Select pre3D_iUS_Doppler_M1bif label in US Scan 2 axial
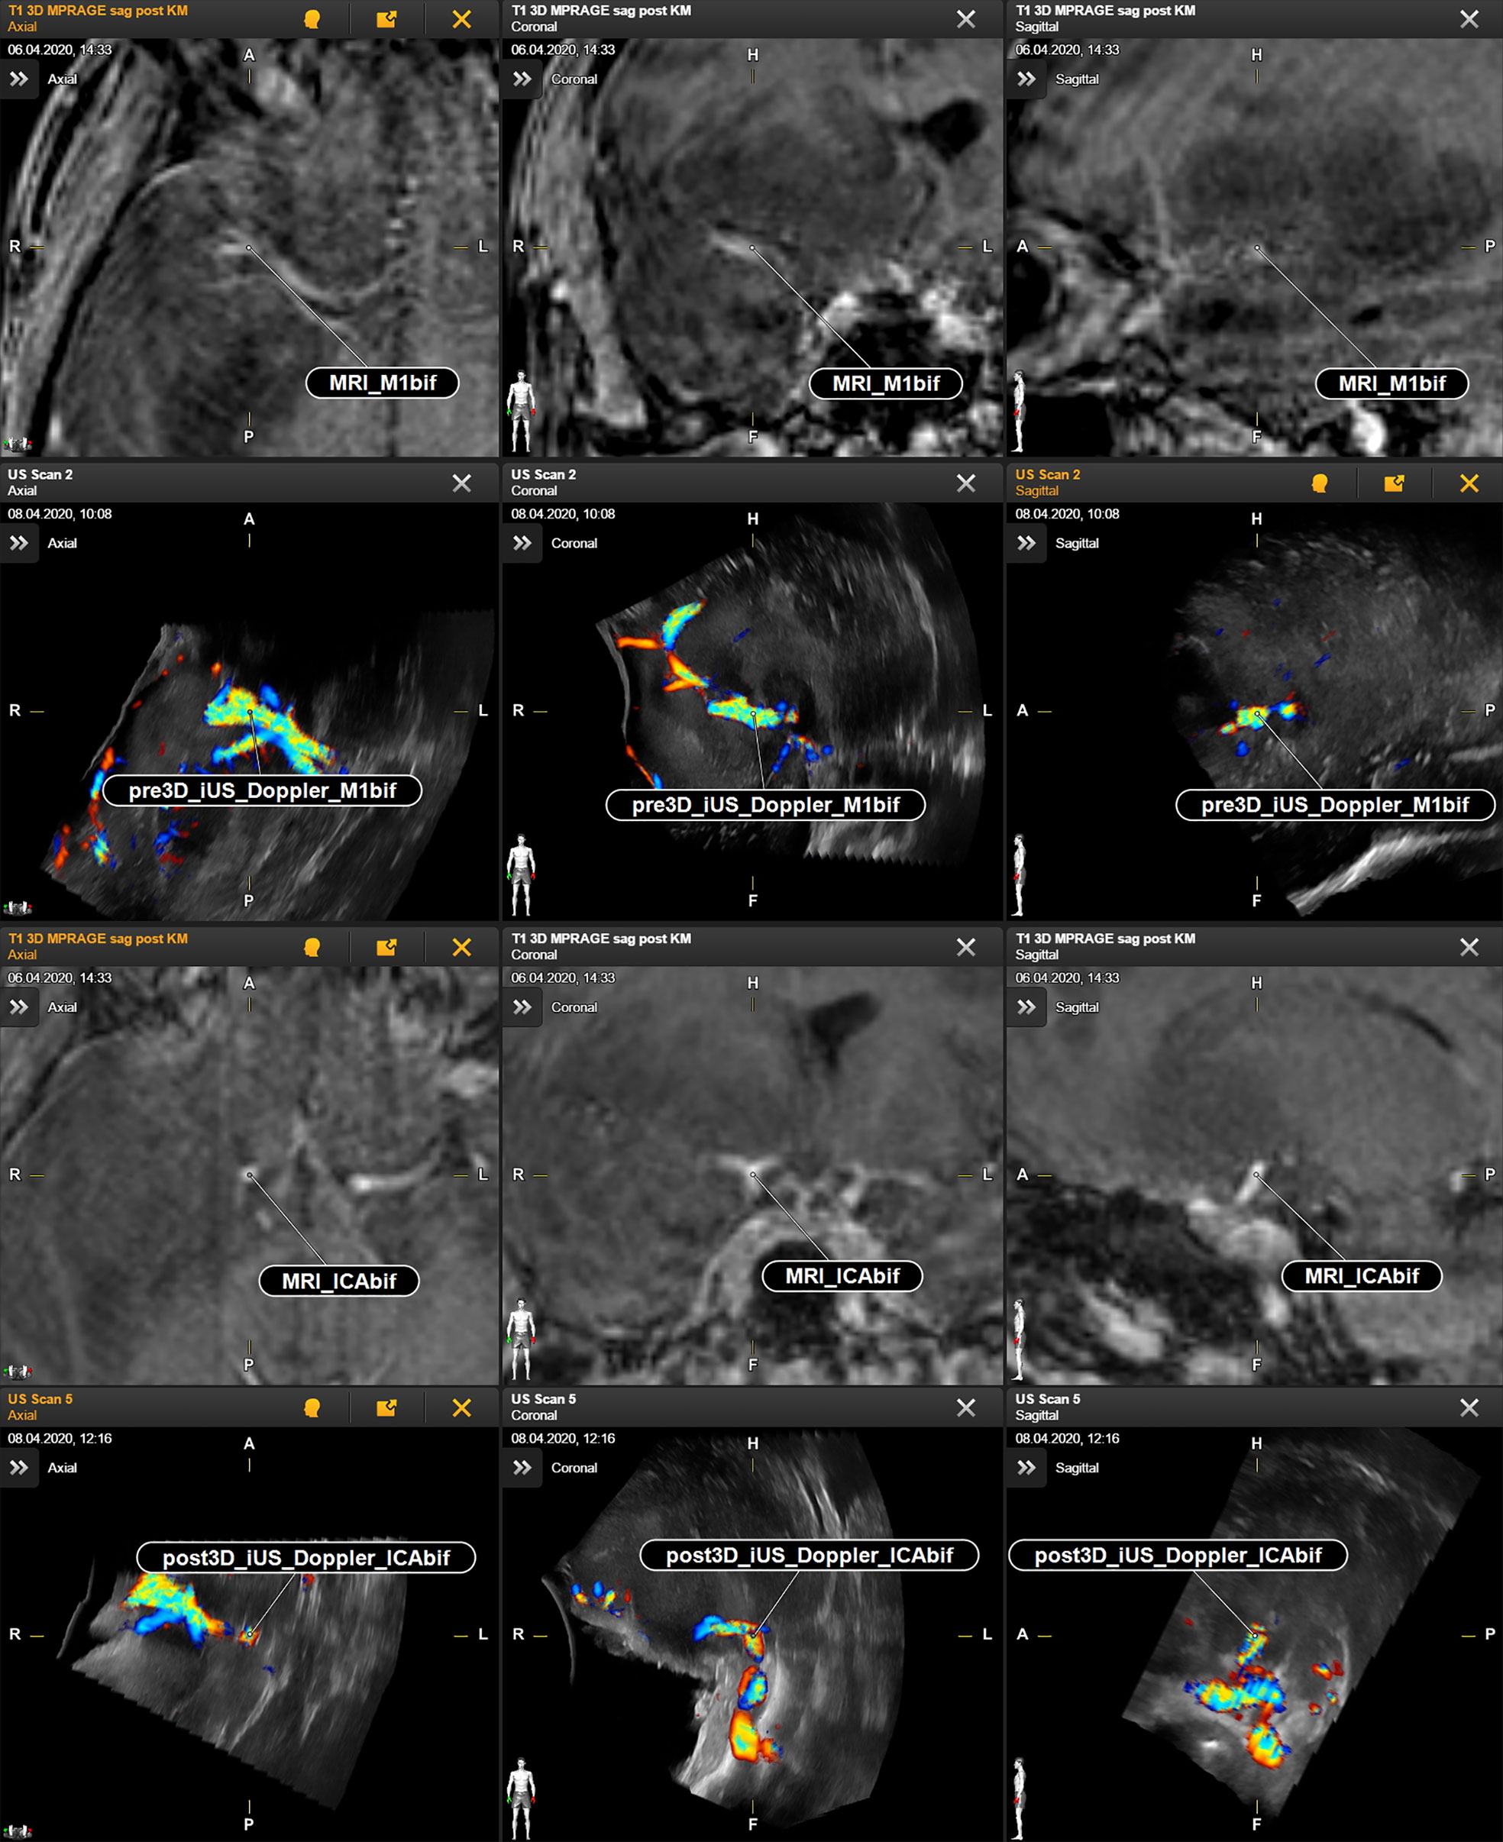Viewport: 1503px width, 1842px height. coord(262,790)
